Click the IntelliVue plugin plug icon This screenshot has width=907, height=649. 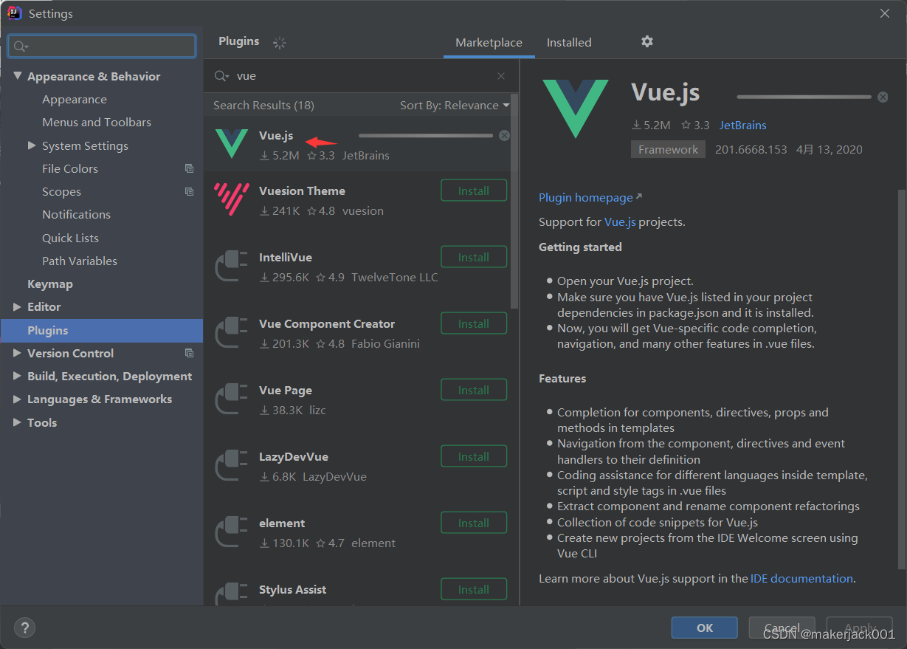[x=231, y=267]
